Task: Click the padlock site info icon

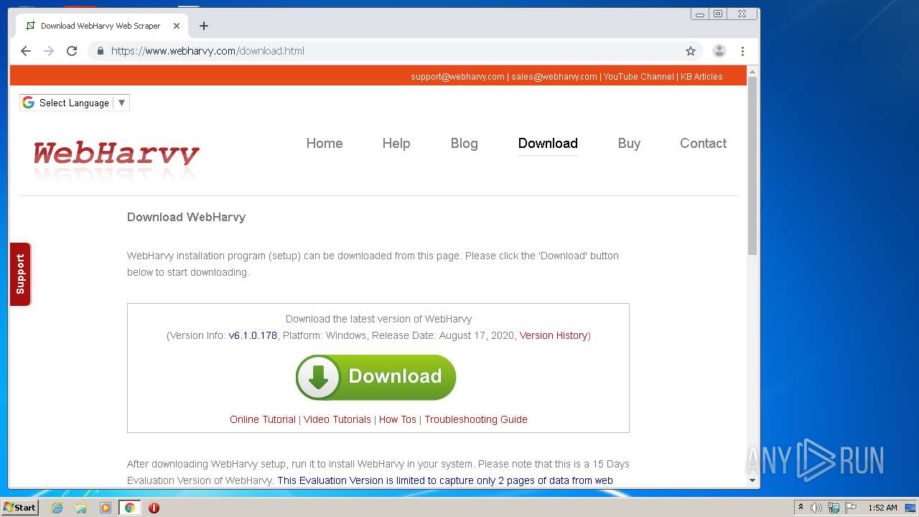Action: (x=100, y=51)
